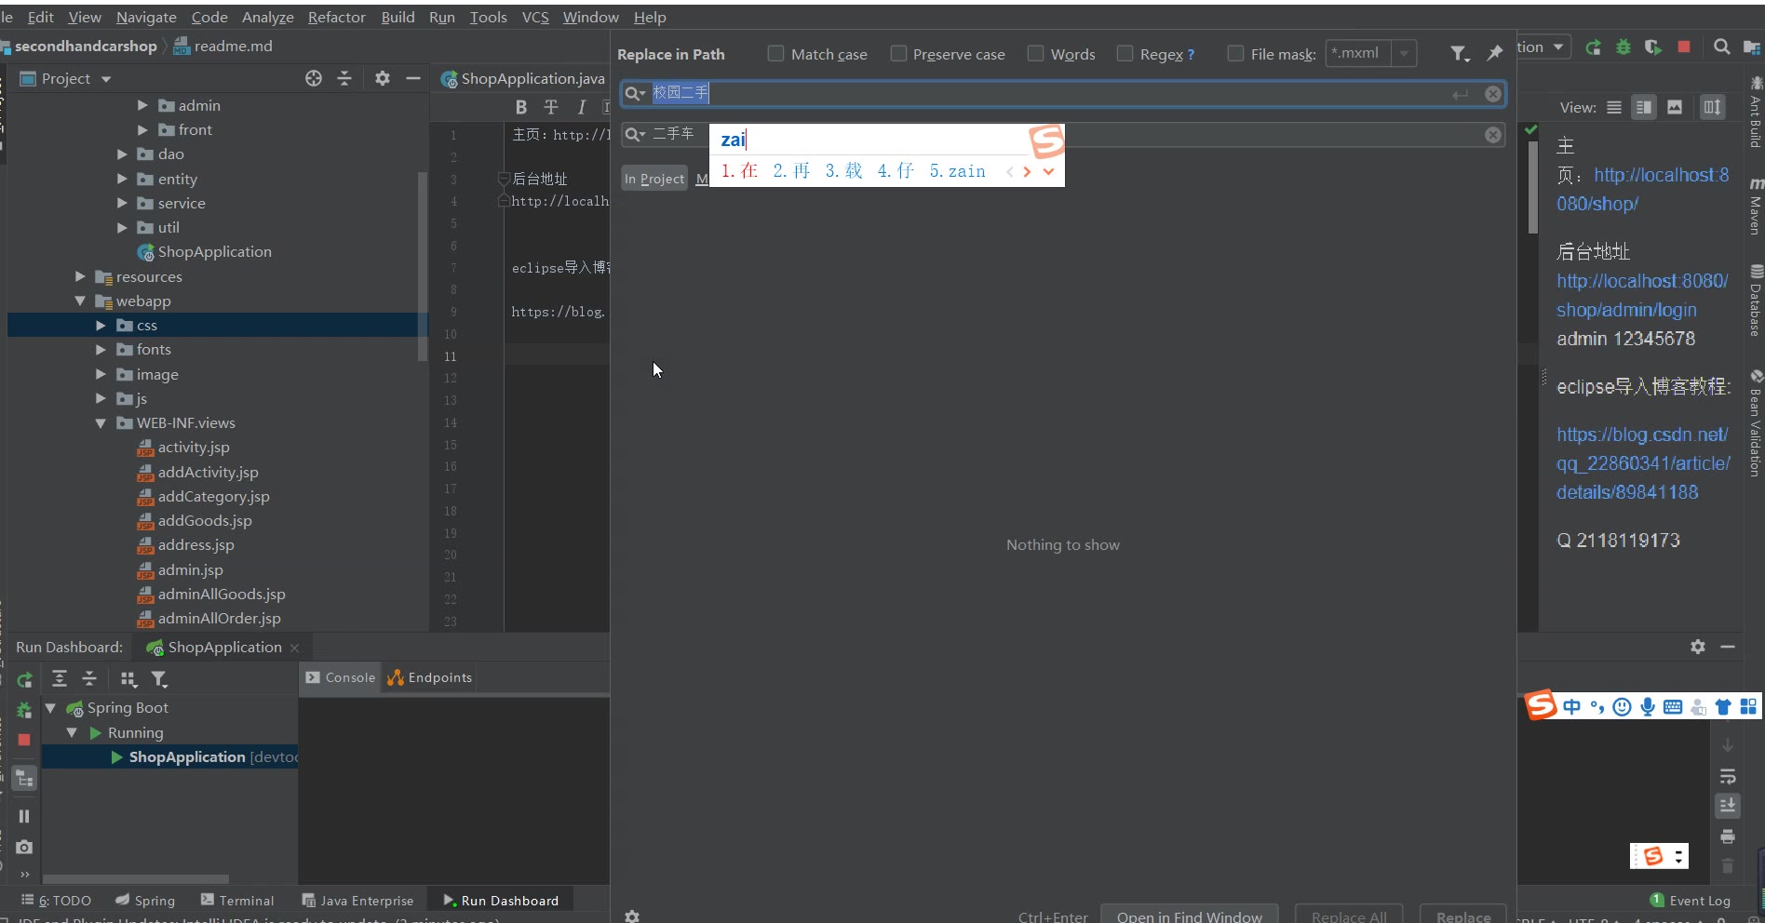Image resolution: width=1765 pixels, height=923 pixels.
Task: Clear the search text field
Action: click(x=1493, y=94)
